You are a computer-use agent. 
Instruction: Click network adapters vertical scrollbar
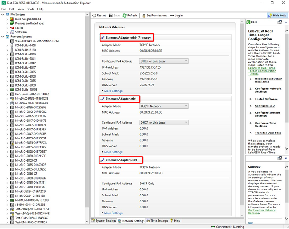click(242, 114)
